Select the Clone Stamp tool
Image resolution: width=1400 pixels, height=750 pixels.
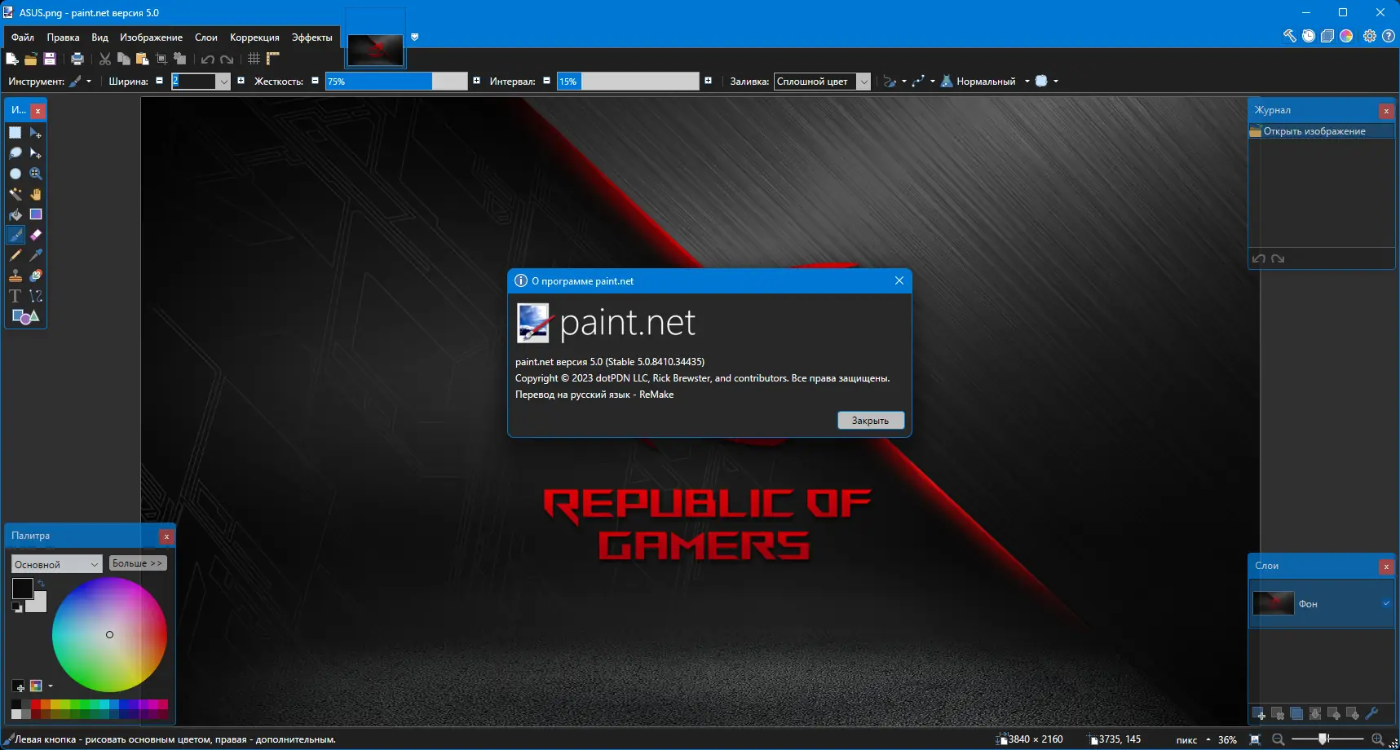tap(15, 276)
